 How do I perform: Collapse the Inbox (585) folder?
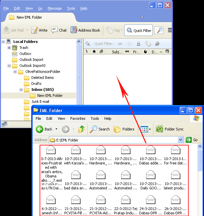pyautogui.click(x=21, y=90)
